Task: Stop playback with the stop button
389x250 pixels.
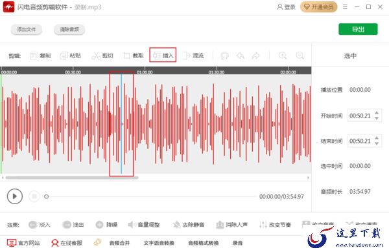Action: tap(34, 196)
